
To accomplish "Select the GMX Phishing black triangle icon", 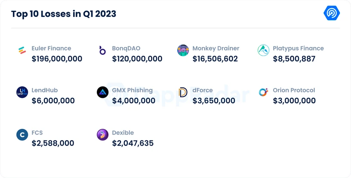I will click(102, 92).
